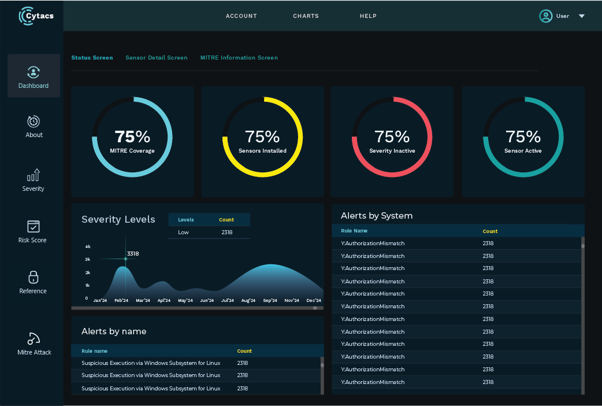Viewport: 602px width, 406px height.
Task: Select the Low severity level row
Action: (x=209, y=232)
